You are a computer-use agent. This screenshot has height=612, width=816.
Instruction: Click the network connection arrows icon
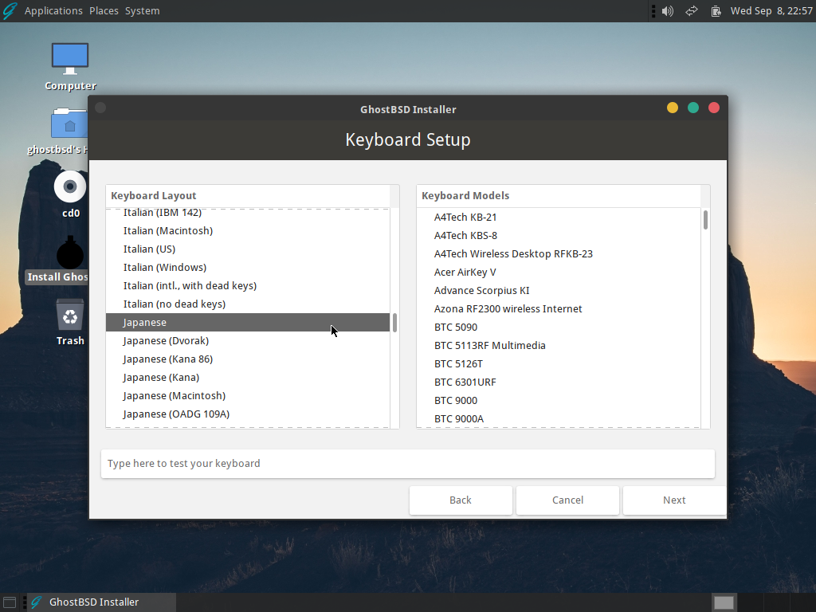(x=691, y=11)
